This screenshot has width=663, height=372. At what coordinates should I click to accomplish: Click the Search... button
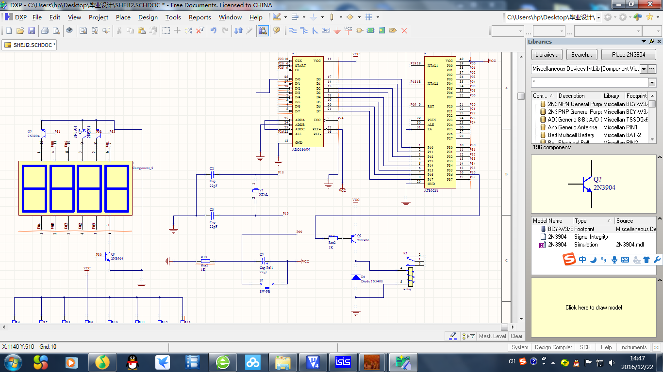(x=581, y=55)
